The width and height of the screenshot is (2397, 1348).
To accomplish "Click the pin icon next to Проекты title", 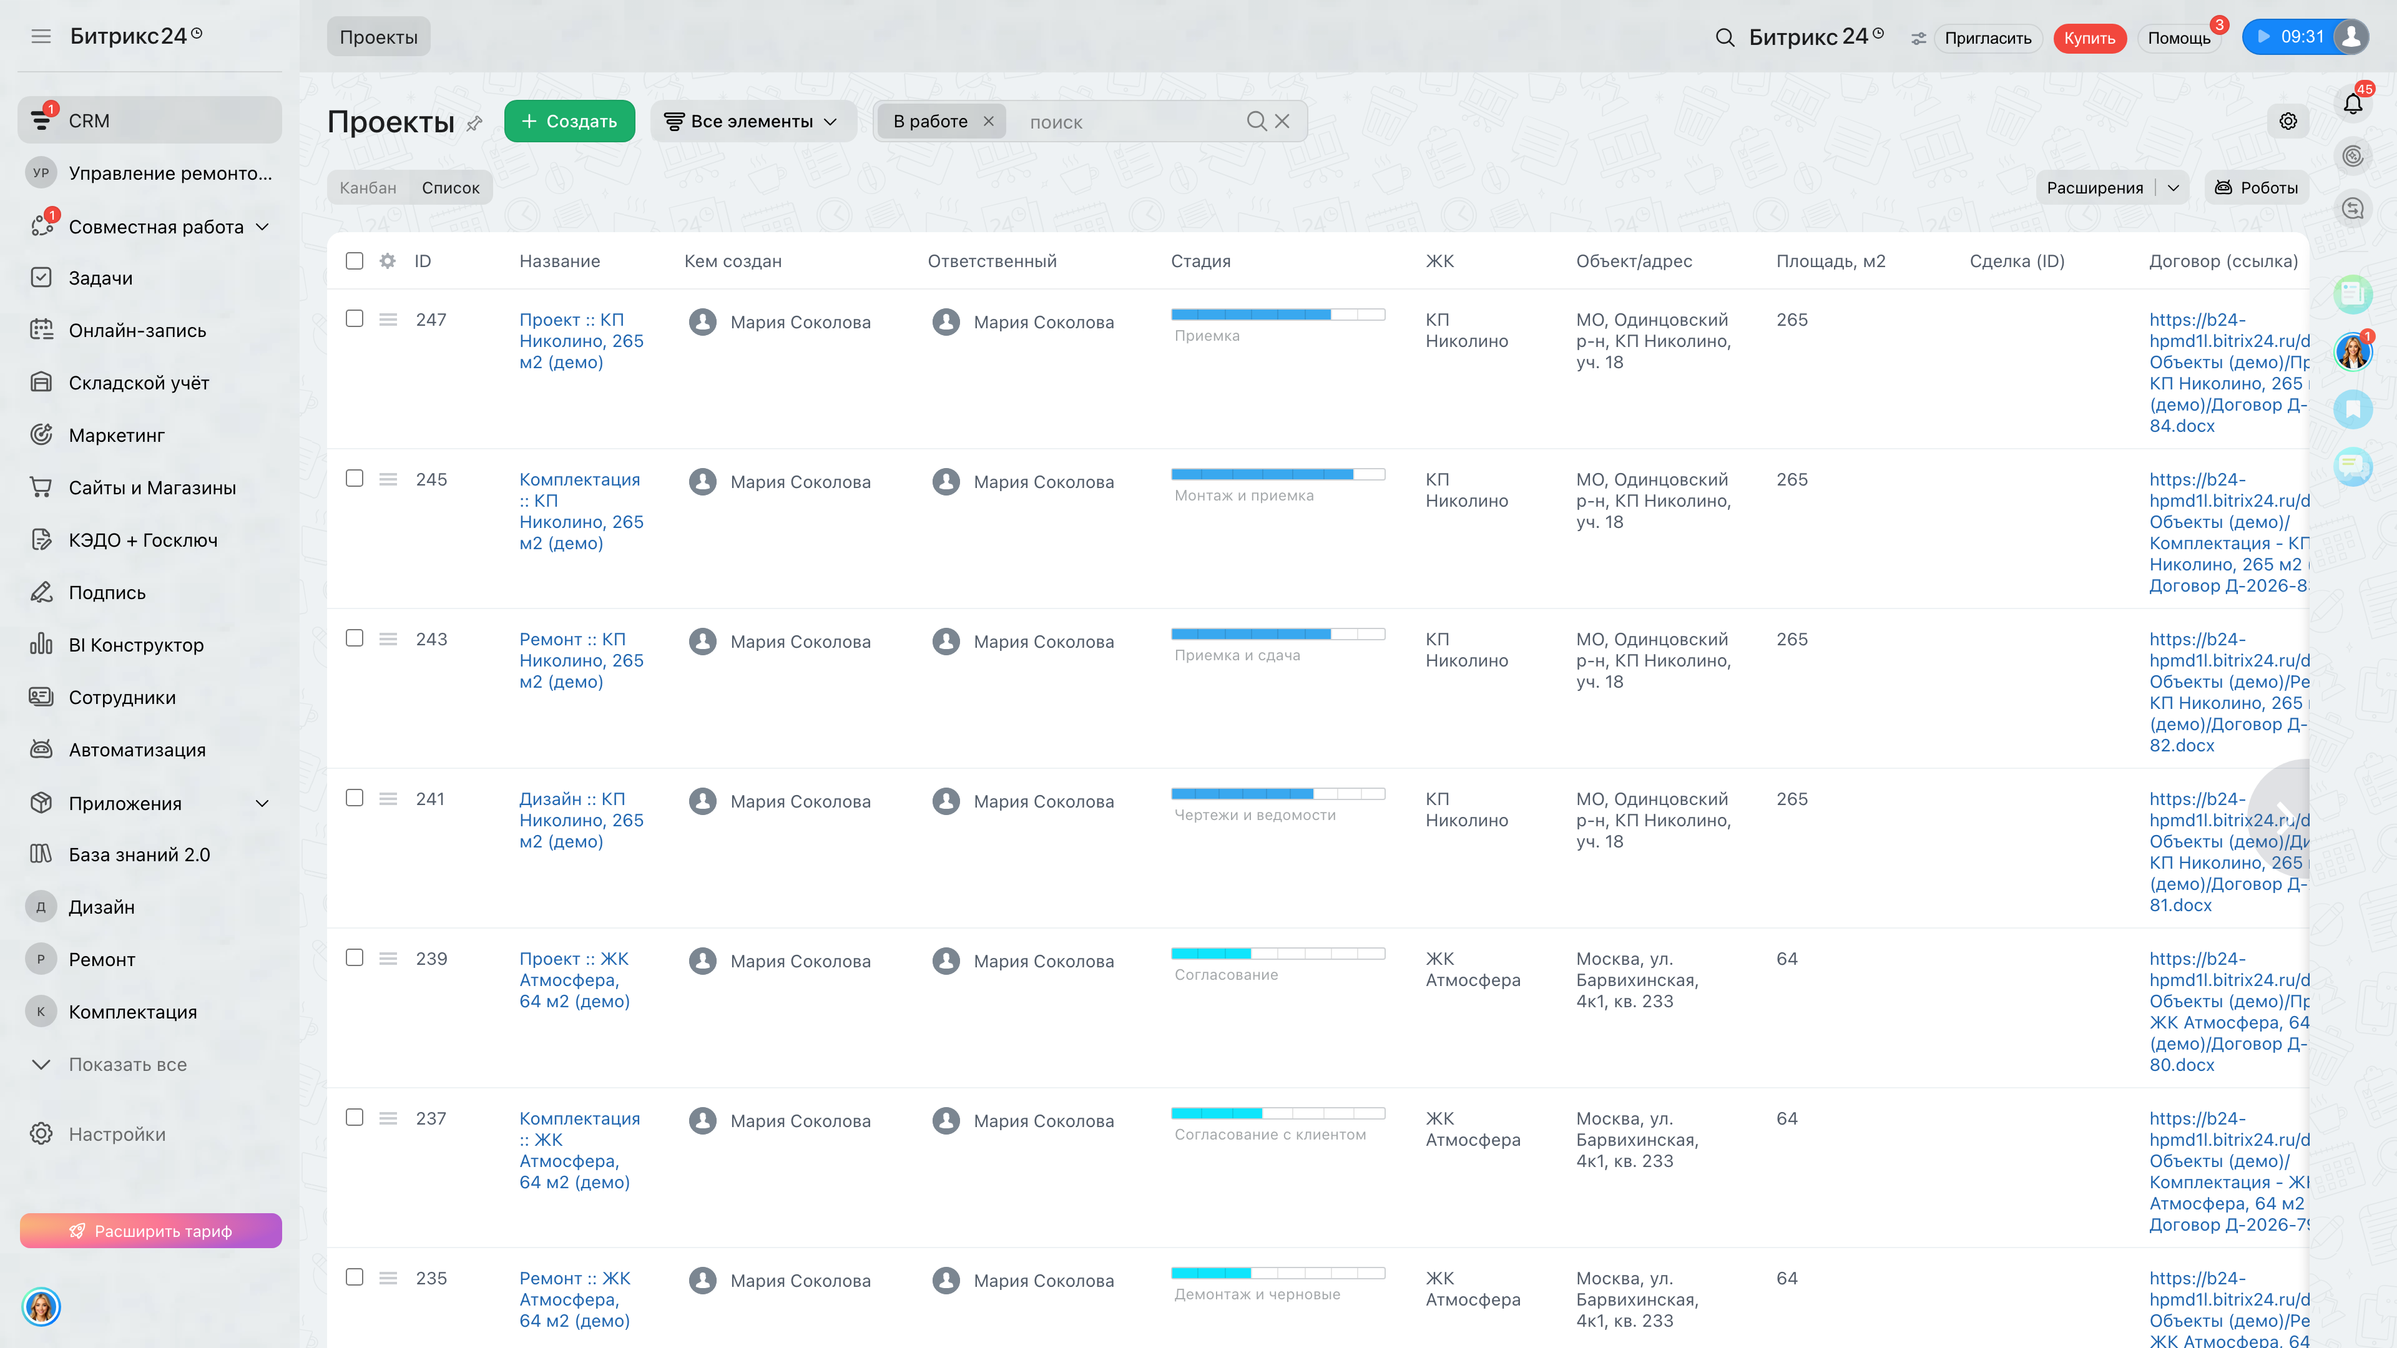I will click(474, 123).
